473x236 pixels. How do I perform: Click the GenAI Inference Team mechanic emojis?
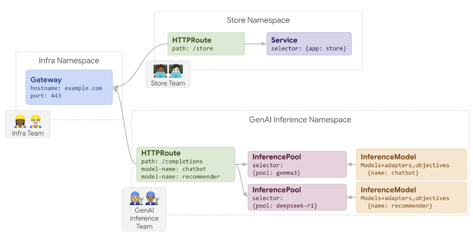point(144,198)
